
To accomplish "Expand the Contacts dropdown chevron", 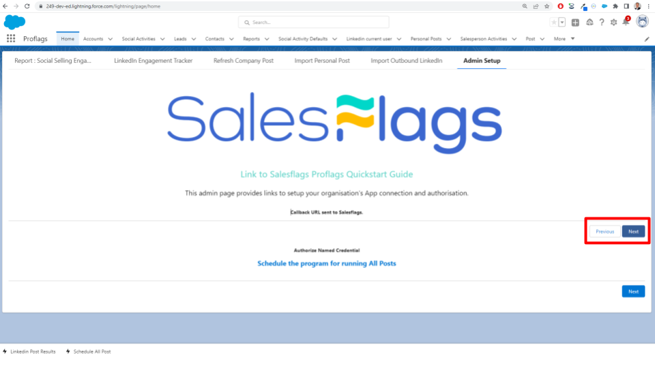I will coord(231,39).
